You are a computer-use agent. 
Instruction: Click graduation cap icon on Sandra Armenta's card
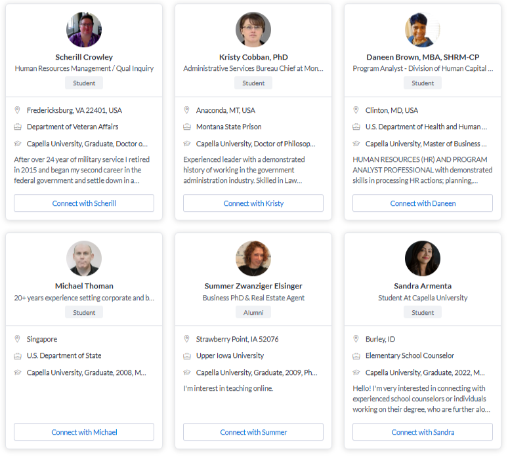tap(356, 372)
